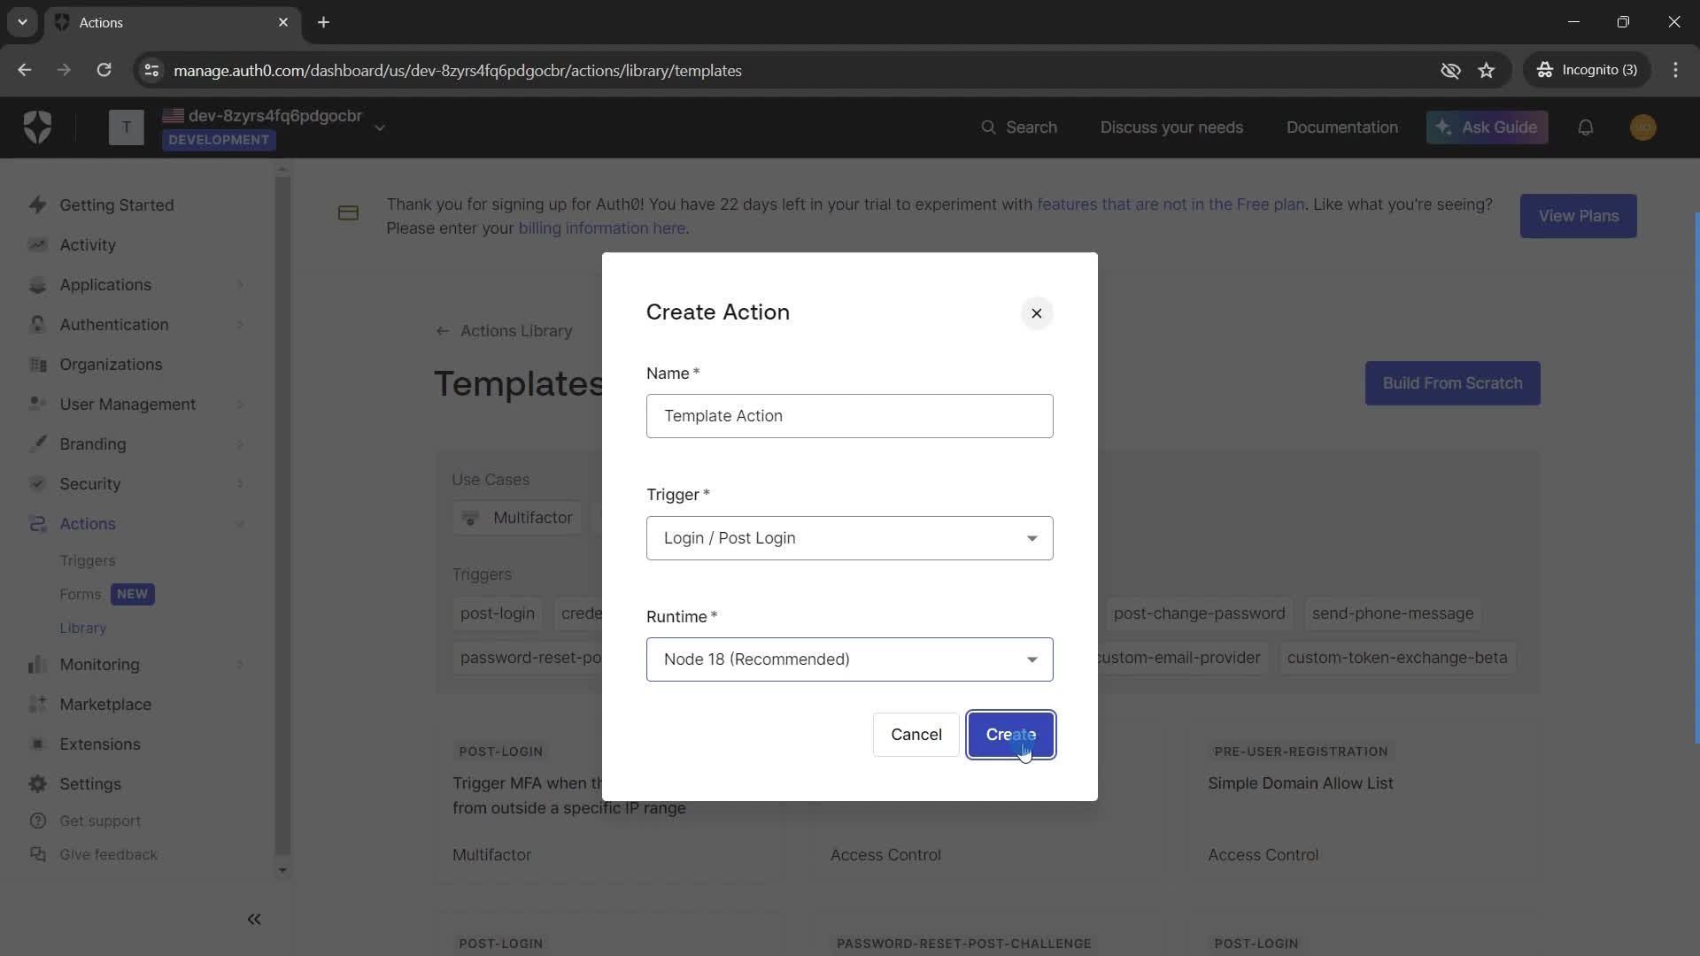Click the Auth0 shield logo
This screenshot has height=956, width=1700.
click(x=37, y=127)
